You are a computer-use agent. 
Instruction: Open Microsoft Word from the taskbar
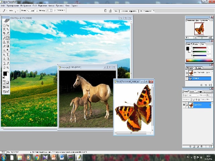coord(62,157)
